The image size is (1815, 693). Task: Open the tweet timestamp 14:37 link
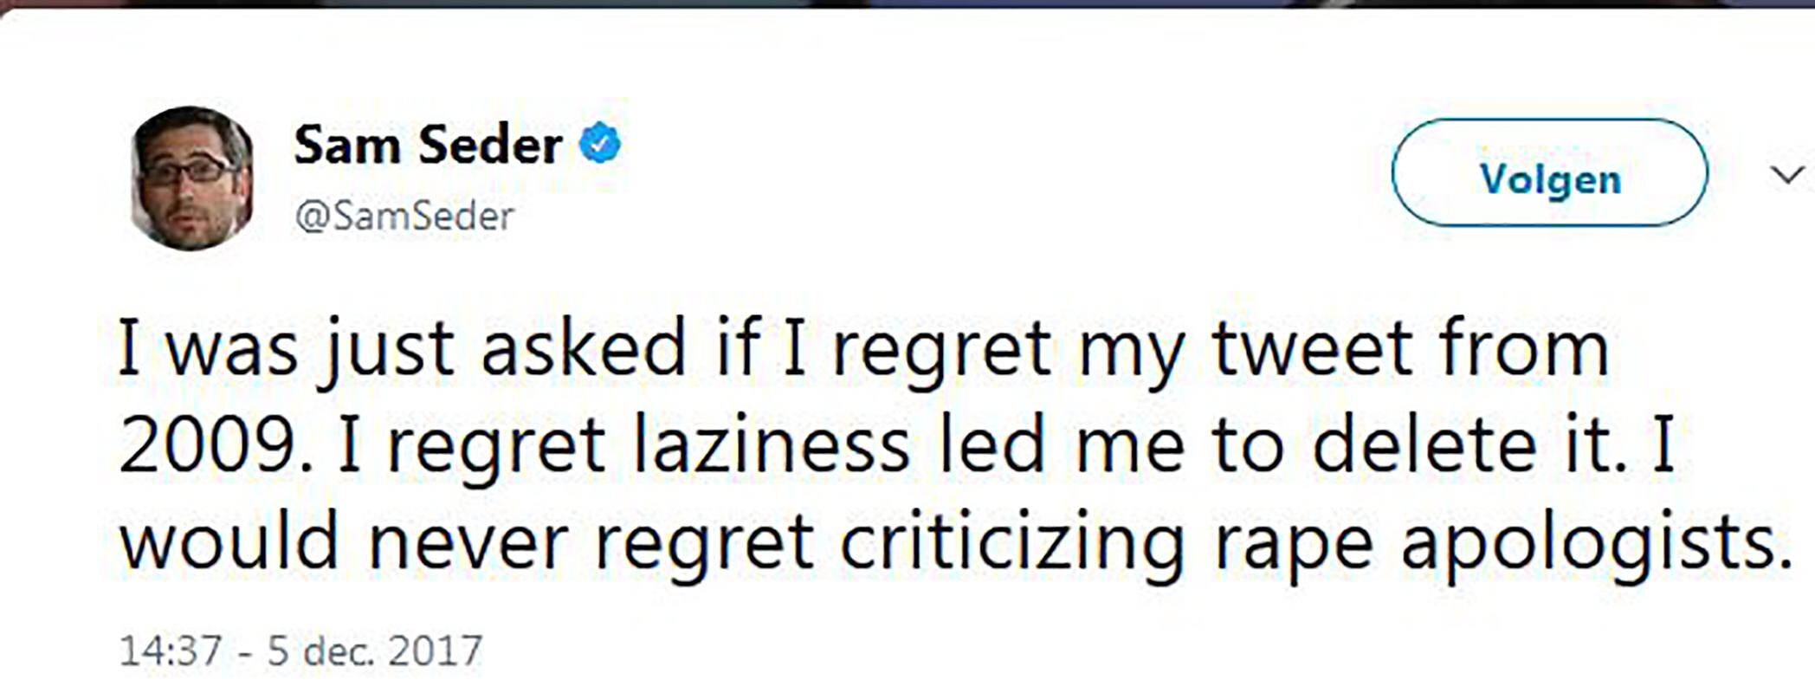[x=170, y=651]
